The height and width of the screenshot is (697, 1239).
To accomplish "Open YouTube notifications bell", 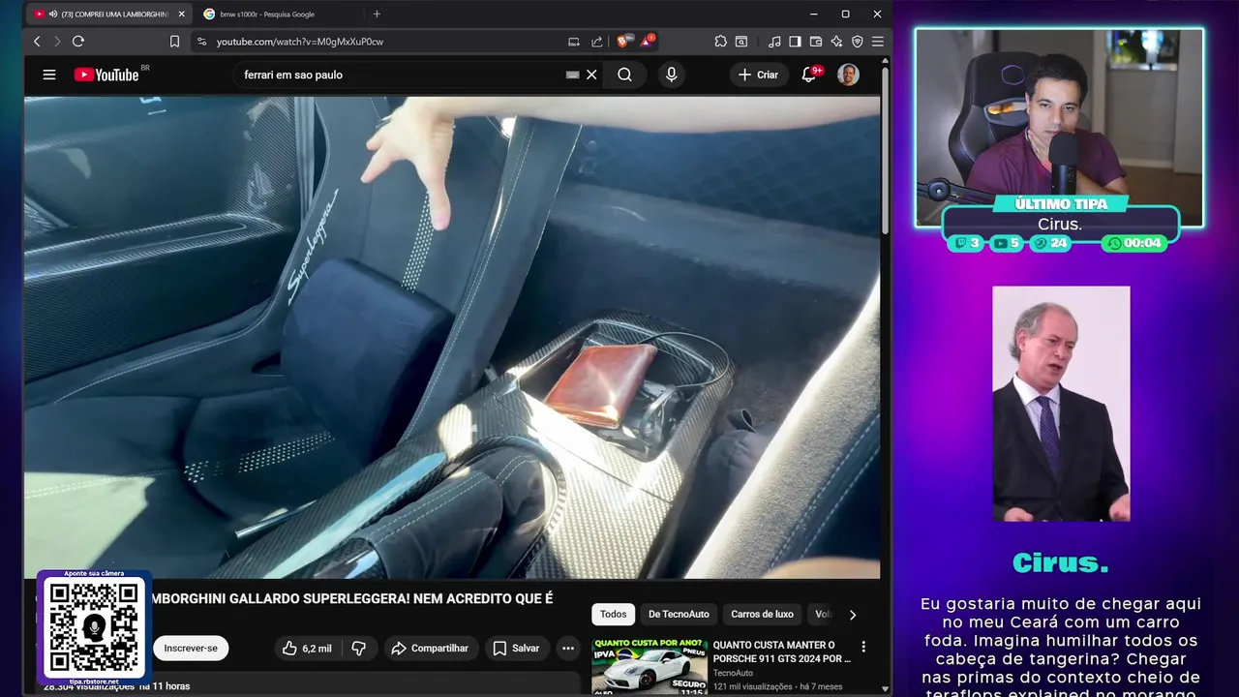I will 809,75.
